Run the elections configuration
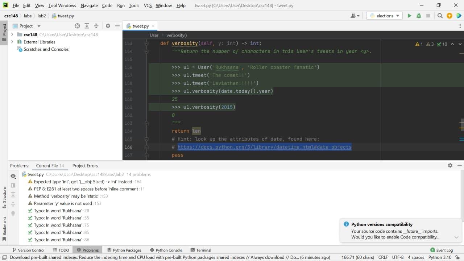 409,16
